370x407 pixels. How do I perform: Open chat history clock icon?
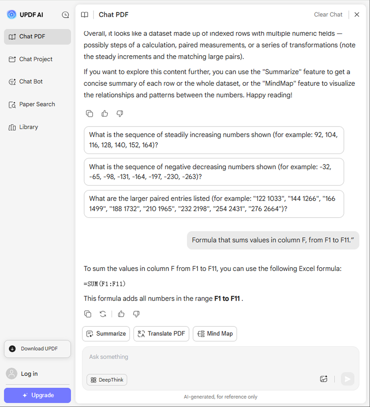65,15
